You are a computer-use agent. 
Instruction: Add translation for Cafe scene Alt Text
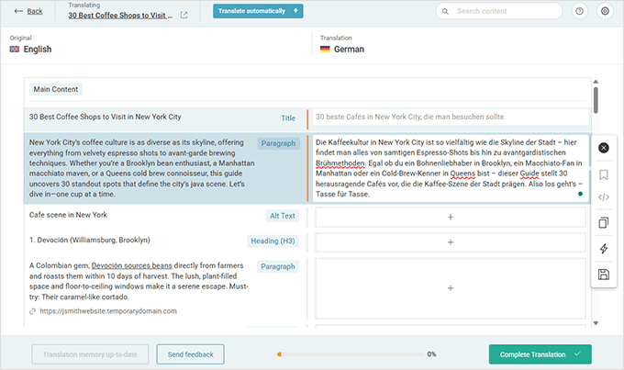point(450,217)
